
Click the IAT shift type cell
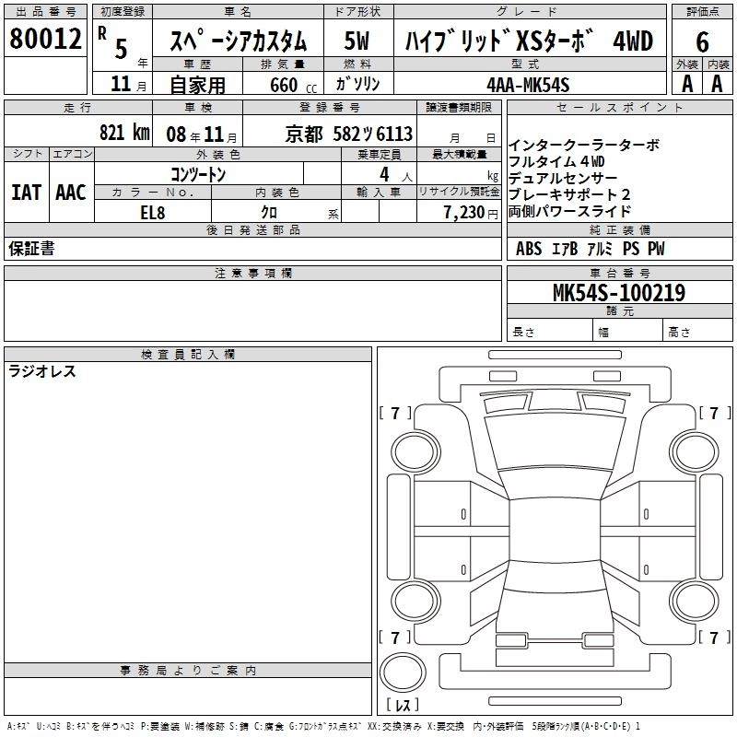coord(26,192)
